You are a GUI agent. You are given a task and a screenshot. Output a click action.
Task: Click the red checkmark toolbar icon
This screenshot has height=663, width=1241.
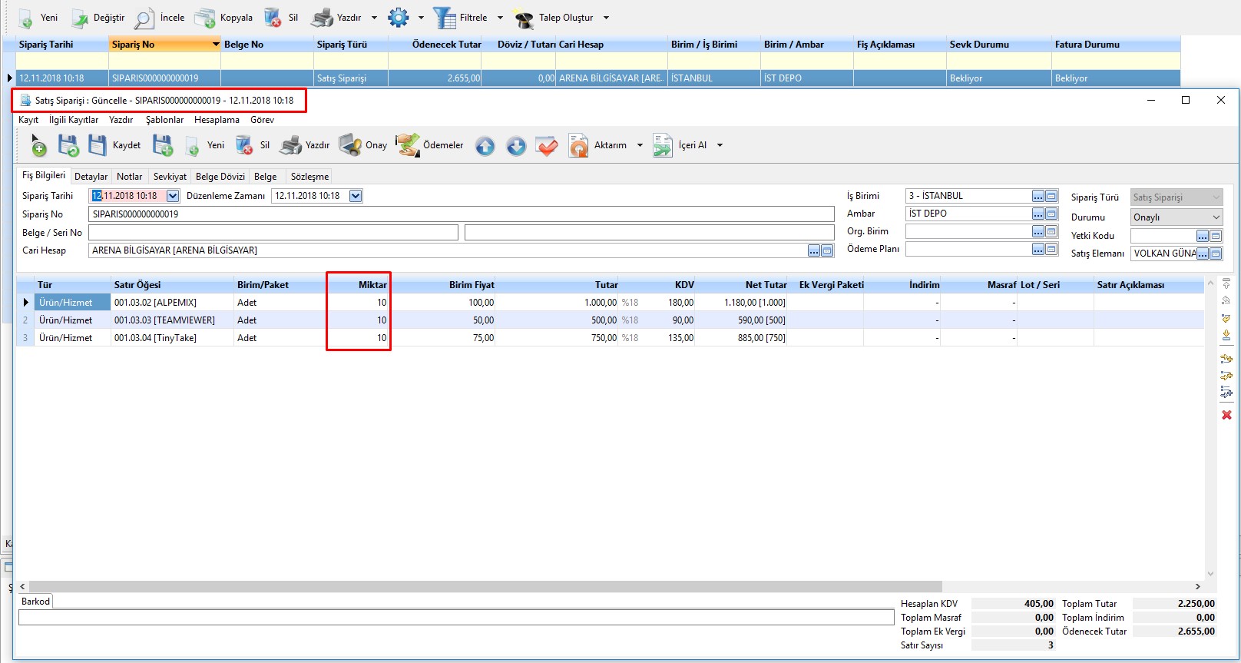click(x=547, y=146)
